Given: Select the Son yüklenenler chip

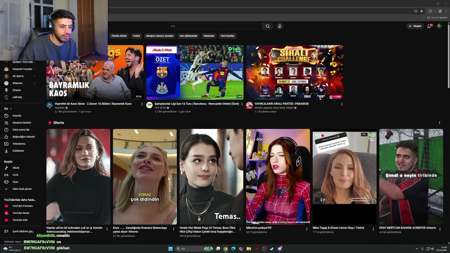Looking at the screenshot, I should tap(188, 36).
